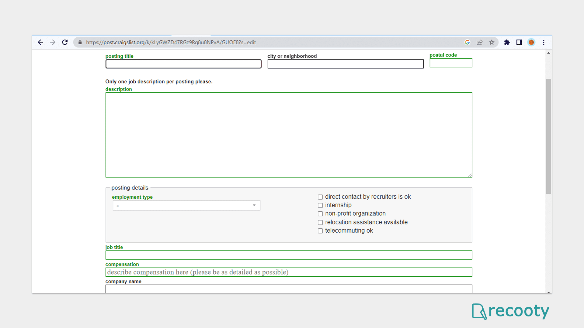Open the extensions puzzle icon
This screenshot has width=584, height=328.
point(507,42)
